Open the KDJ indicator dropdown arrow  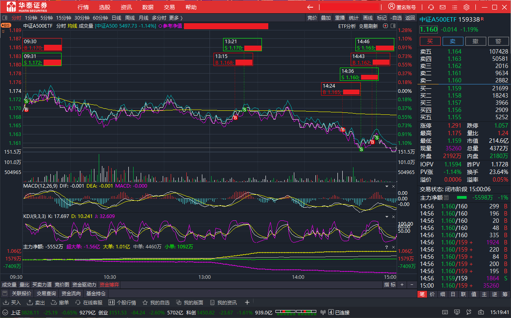(387, 216)
